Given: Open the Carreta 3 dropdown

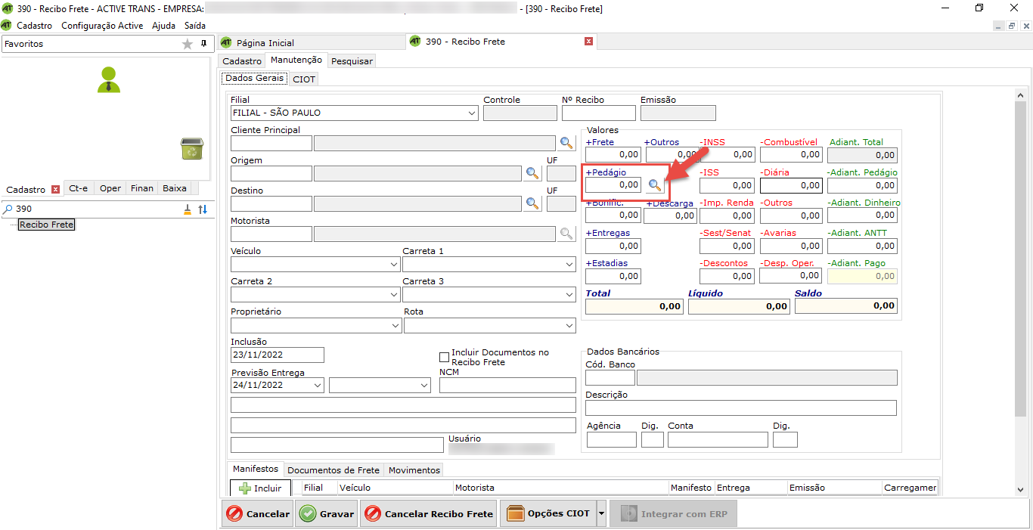Looking at the screenshot, I should [x=569, y=294].
